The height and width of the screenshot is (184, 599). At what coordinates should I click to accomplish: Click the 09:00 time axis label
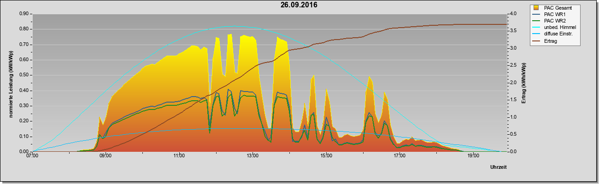tap(106, 156)
